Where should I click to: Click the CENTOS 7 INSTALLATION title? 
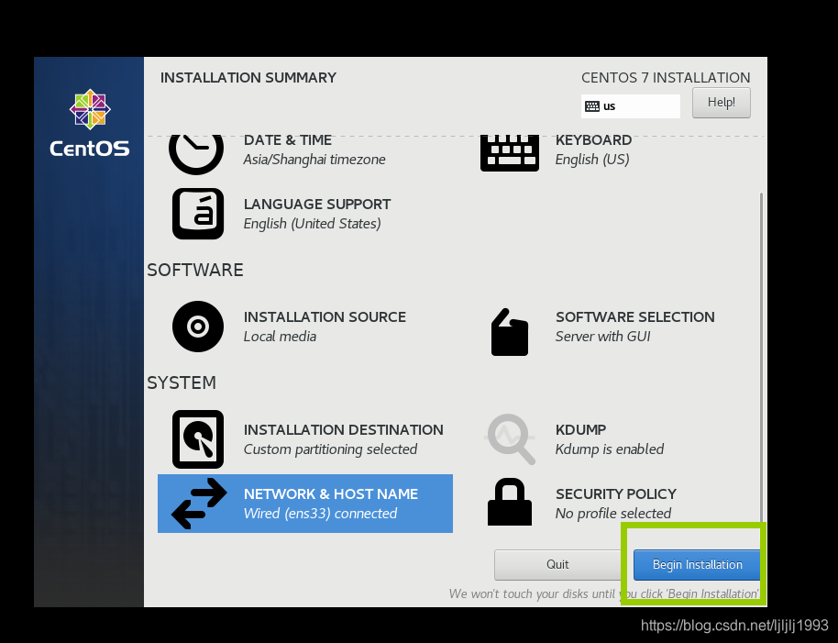click(x=666, y=78)
